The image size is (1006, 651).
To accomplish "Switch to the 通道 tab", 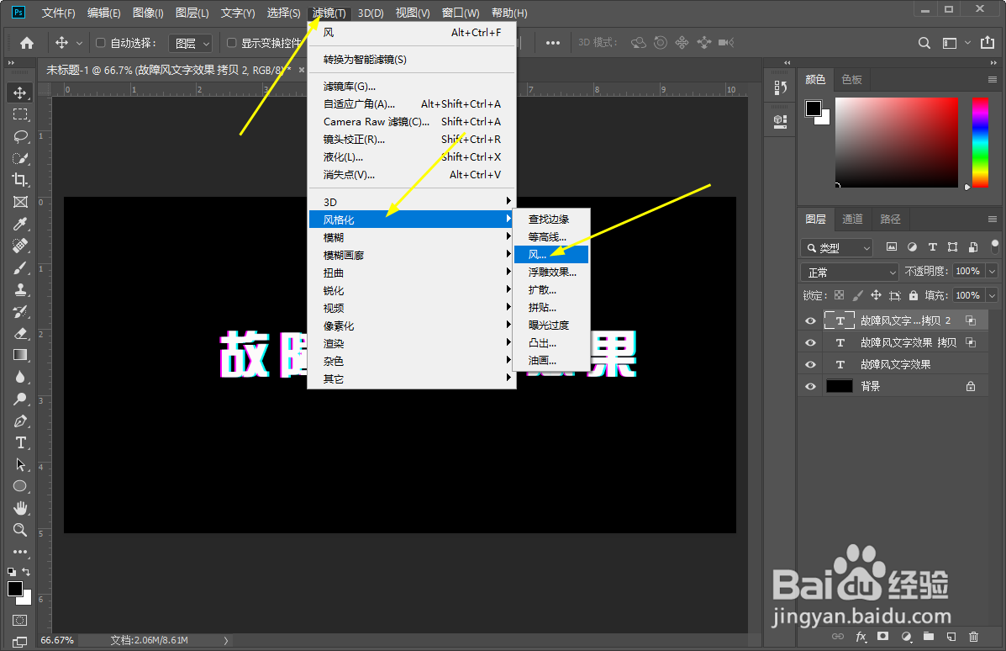I will pos(852,219).
